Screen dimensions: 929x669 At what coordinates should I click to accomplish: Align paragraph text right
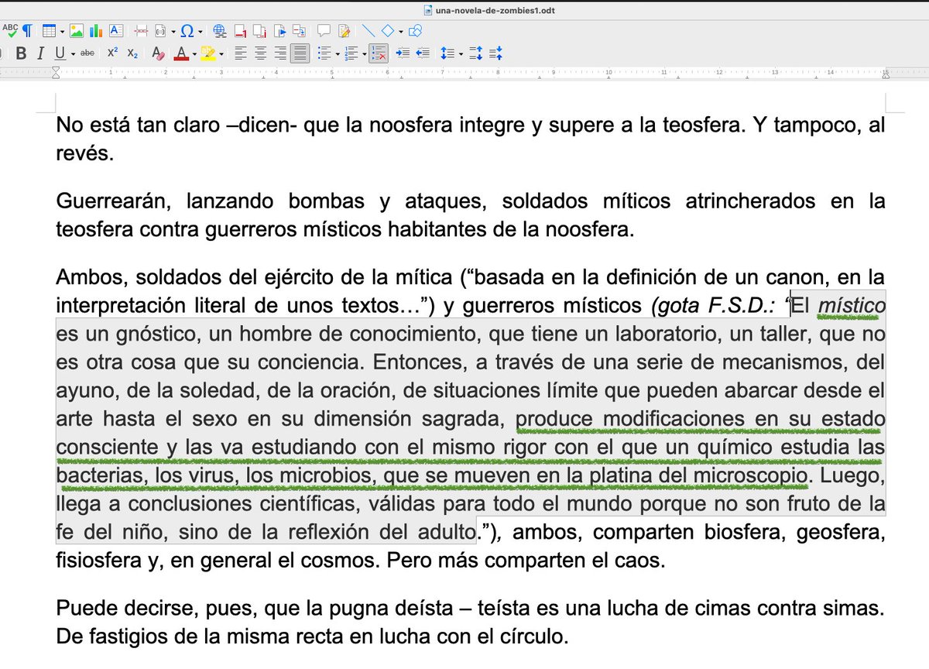coord(280,53)
